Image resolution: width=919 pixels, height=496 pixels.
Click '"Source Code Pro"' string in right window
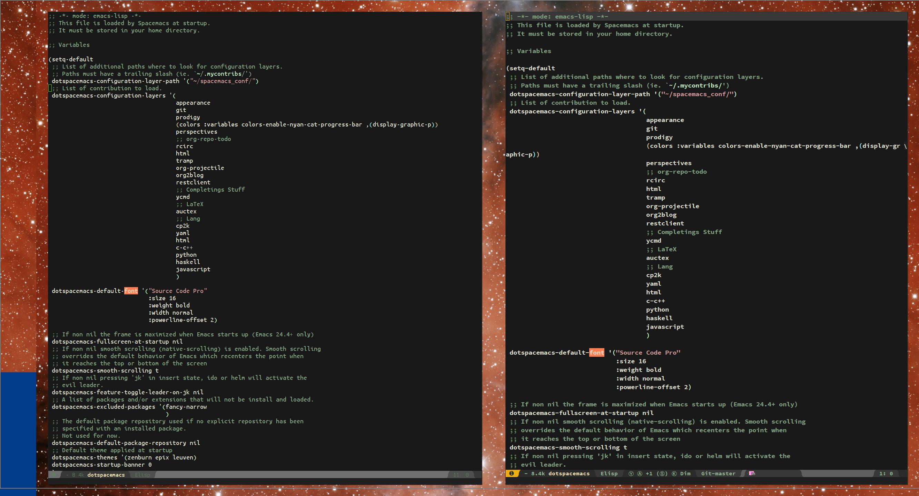[648, 352]
